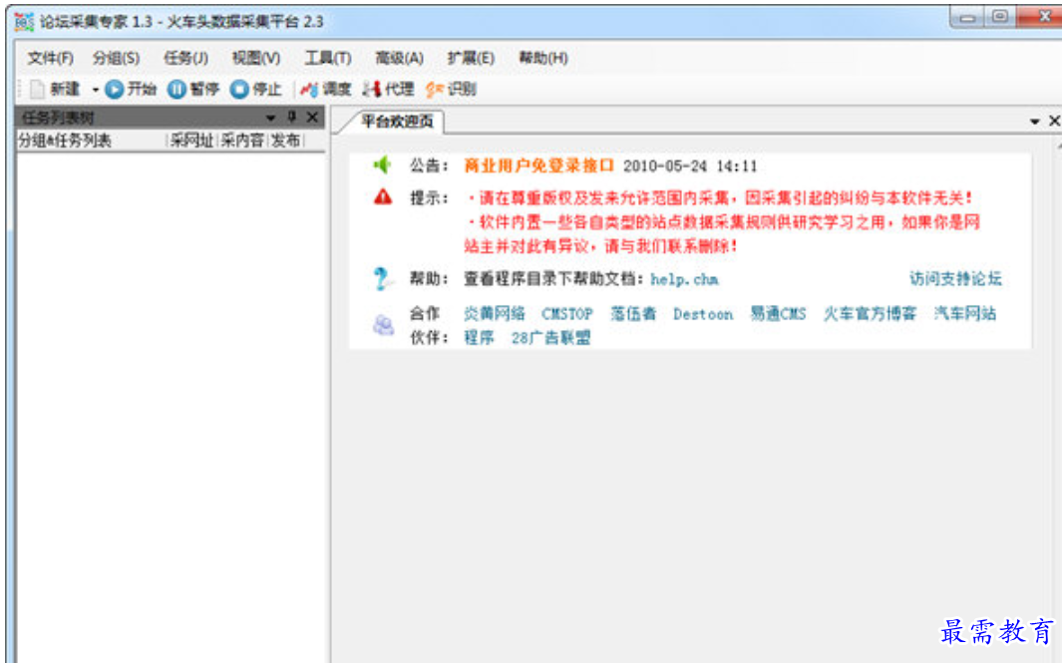
Task: Open the 代理 proxy settings
Action: click(388, 89)
